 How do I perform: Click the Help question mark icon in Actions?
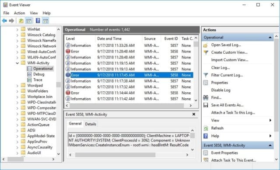[x=206, y=136]
